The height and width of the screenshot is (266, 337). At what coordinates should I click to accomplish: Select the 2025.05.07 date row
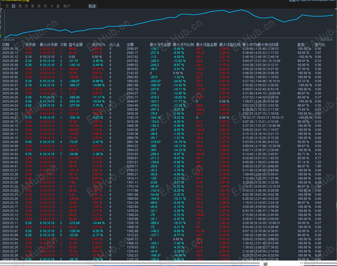(x=10, y=69)
